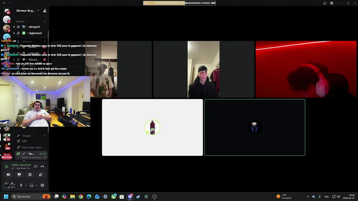The height and width of the screenshot is (201, 358).
Task: Open OBS Studio taskbar icon
Action: point(154,197)
